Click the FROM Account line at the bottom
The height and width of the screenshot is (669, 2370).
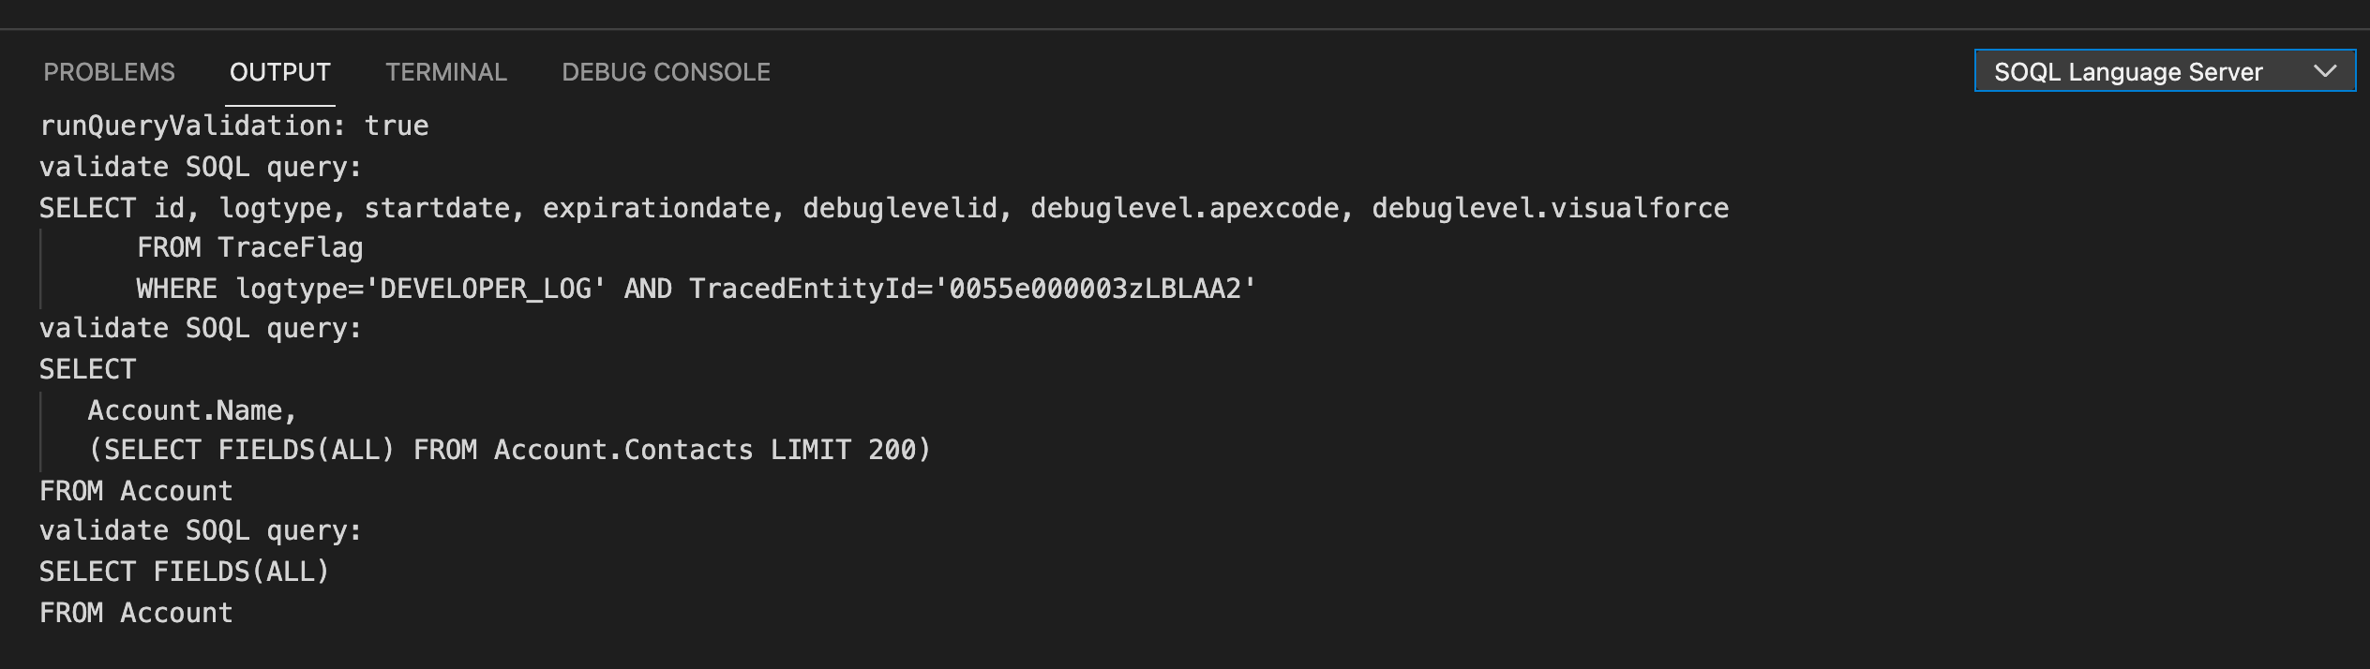click(x=135, y=611)
